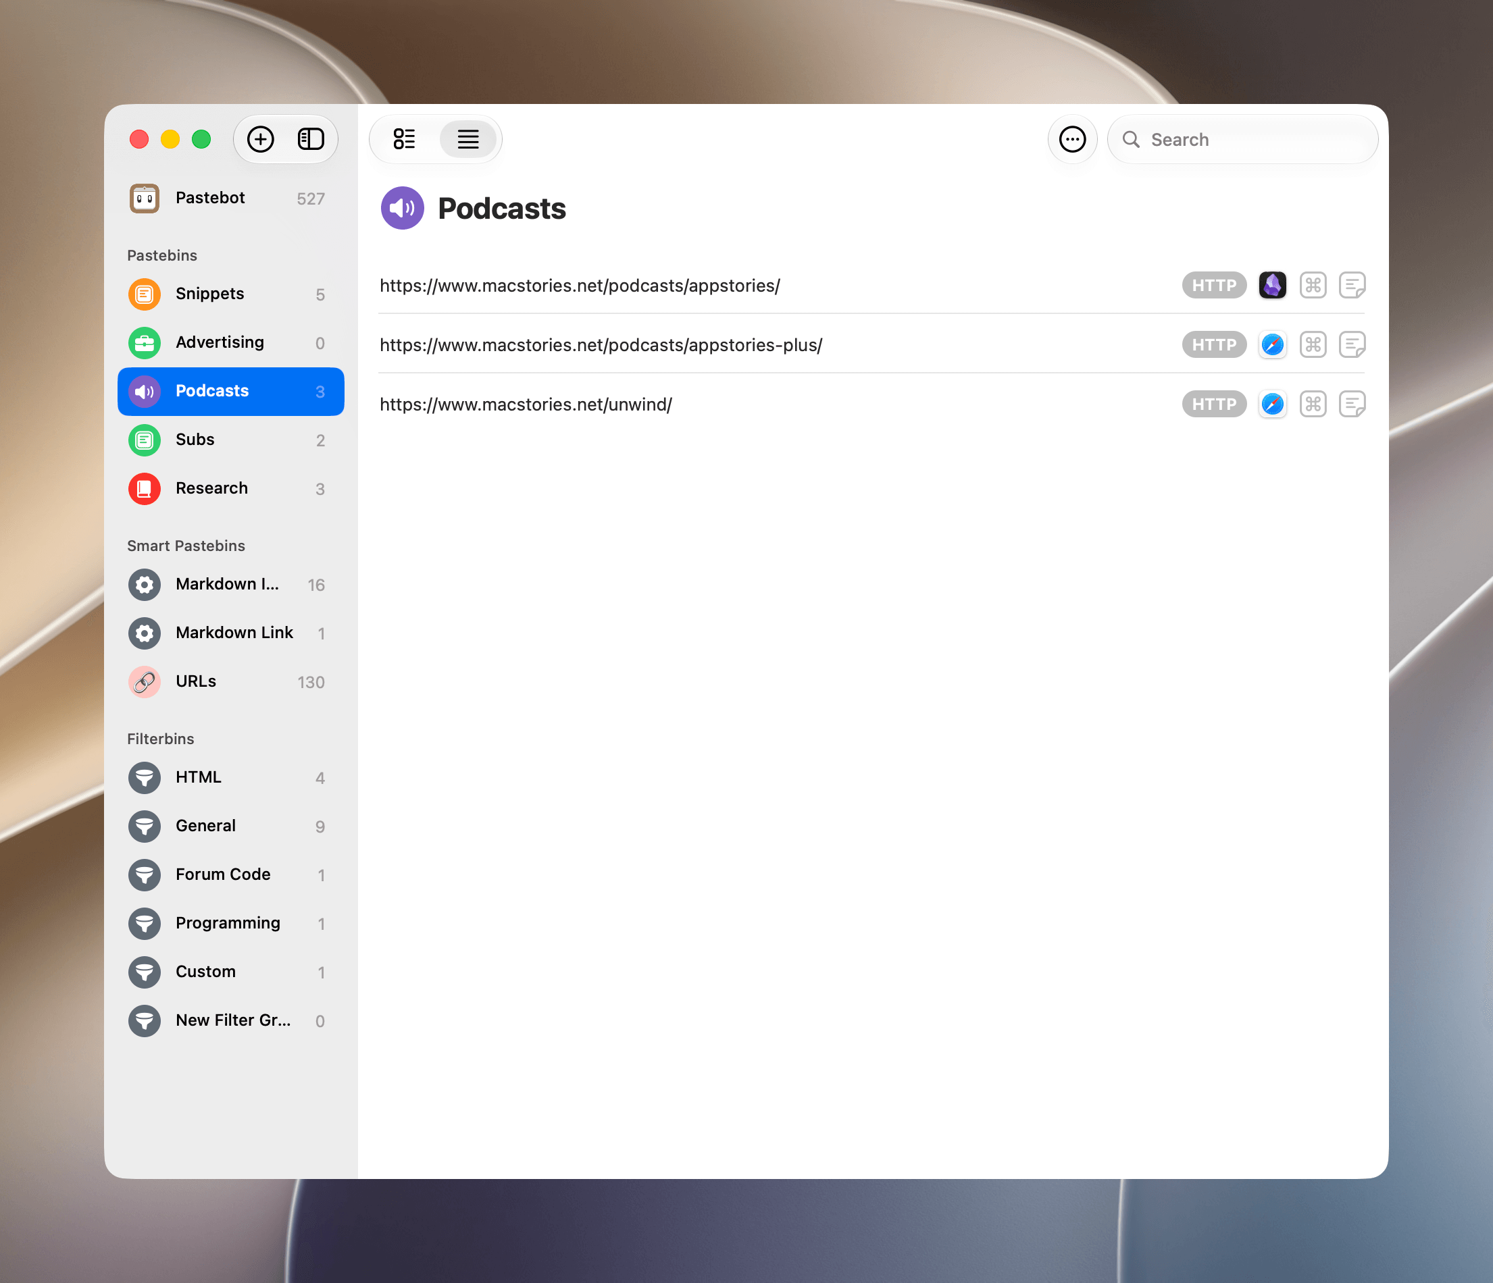Toggle the sidebar visibility button
This screenshot has width=1493, height=1283.
point(311,139)
